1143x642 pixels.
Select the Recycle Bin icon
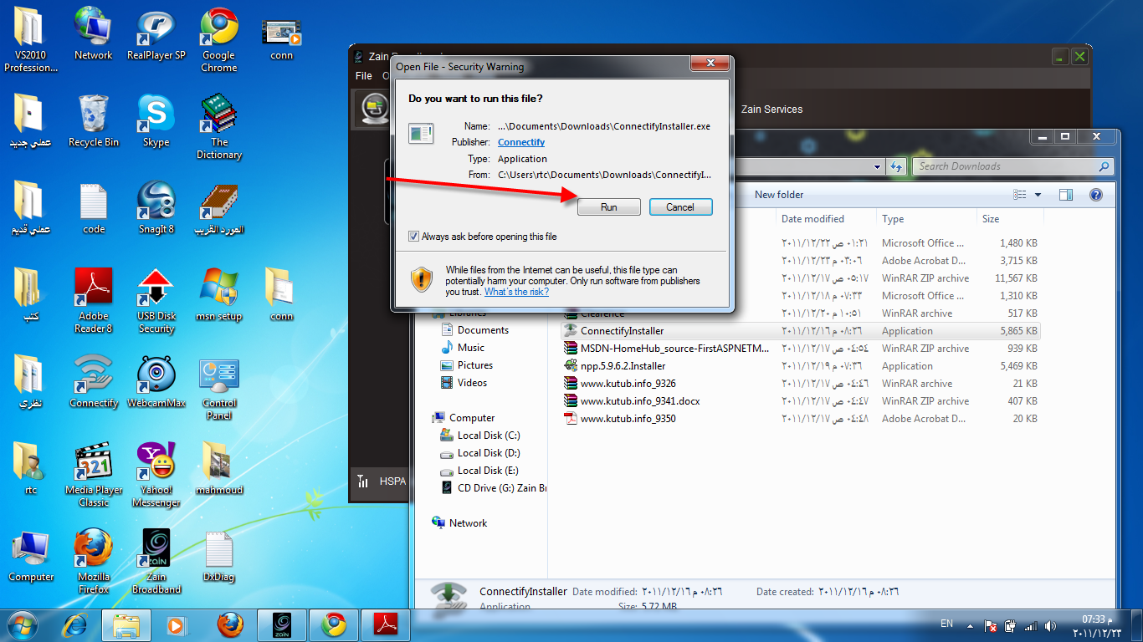click(94, 120)
